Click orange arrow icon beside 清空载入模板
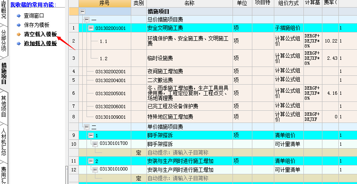 pyautogui.click(x=19, y=35)
